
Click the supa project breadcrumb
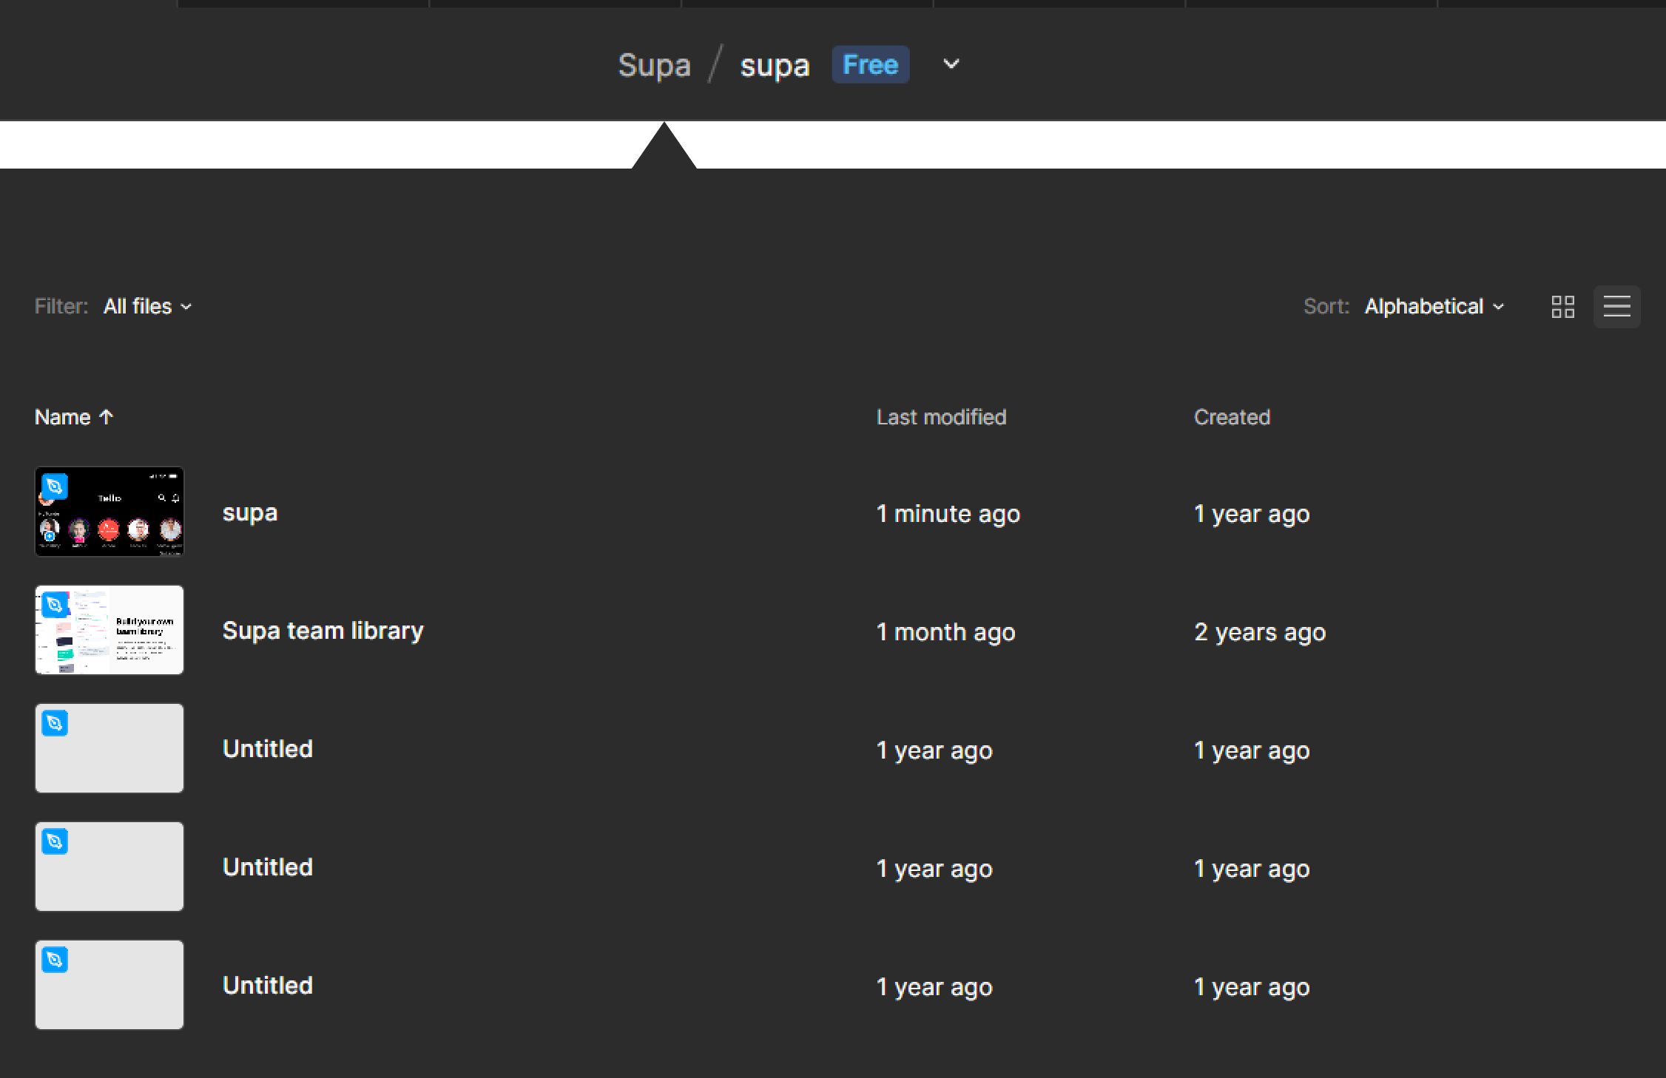(776, 64)
